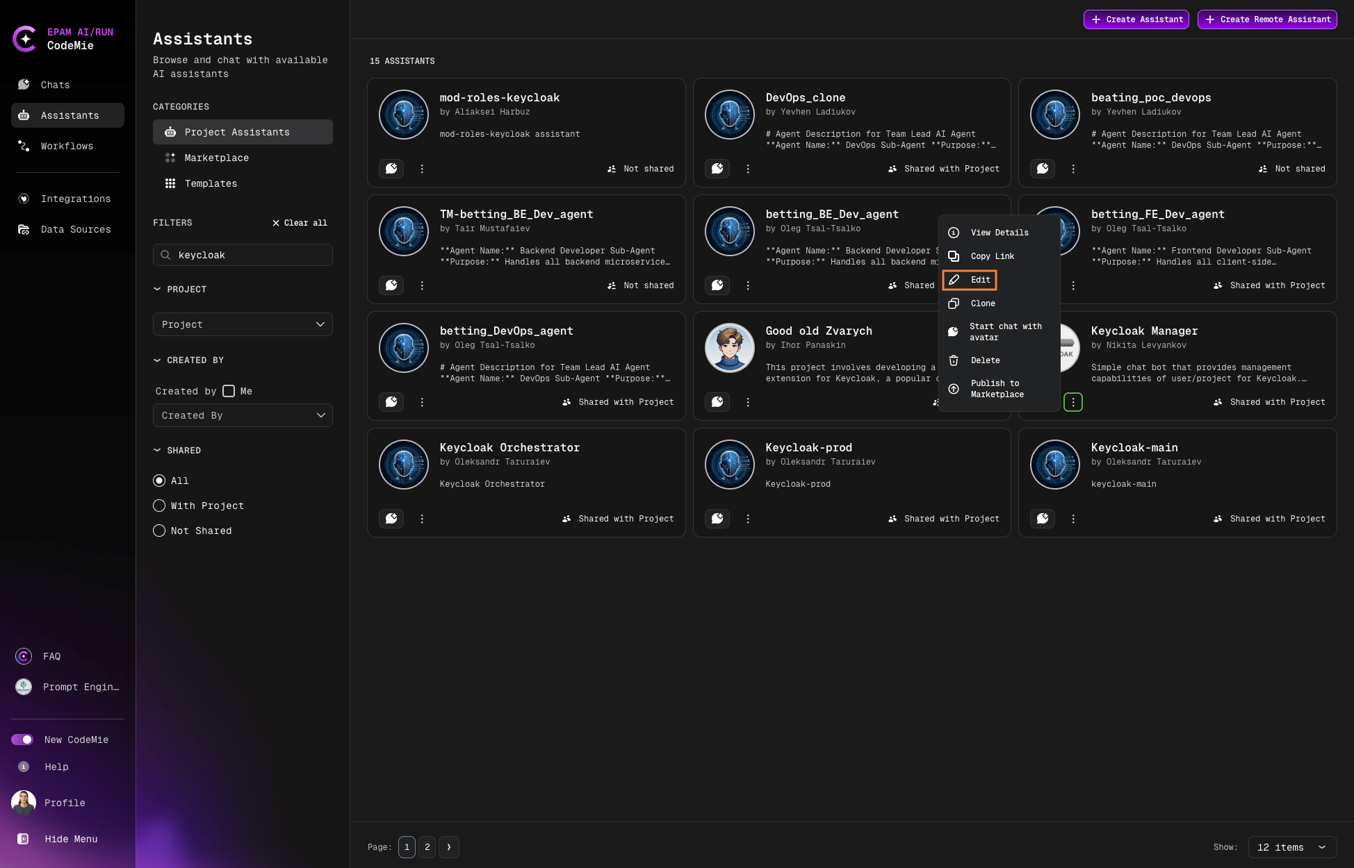The image size is (1354, 868).
Task: Select the Not Shared radio option
Action: point(159,531)
